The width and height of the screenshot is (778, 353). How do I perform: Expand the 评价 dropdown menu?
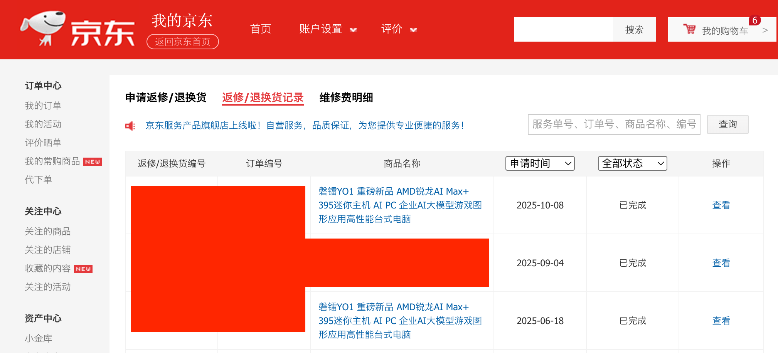(x=399, y=29)
